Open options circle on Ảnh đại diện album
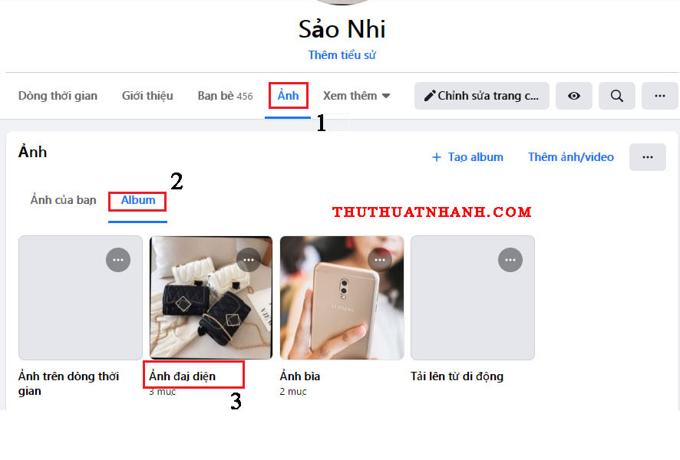The image size is (680, 460). (249, 260)
